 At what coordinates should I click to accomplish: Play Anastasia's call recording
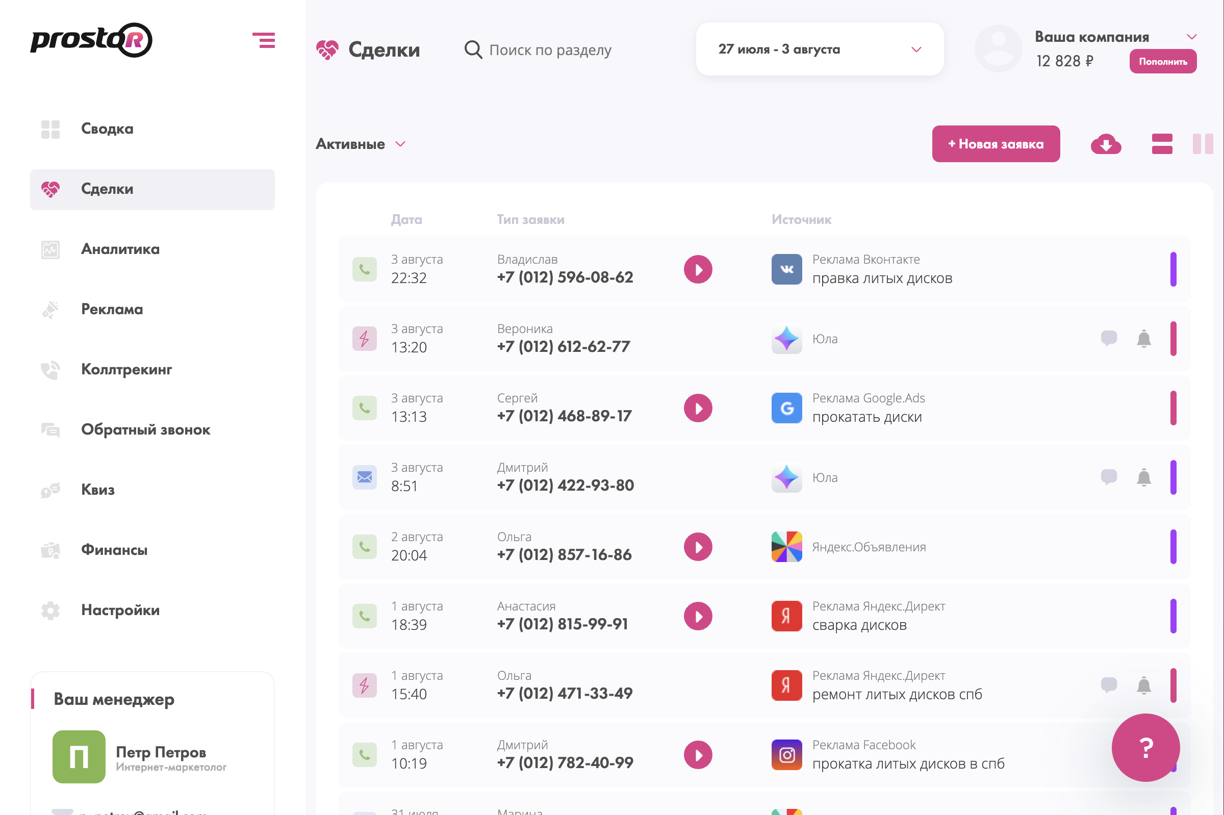click(698, 616)
